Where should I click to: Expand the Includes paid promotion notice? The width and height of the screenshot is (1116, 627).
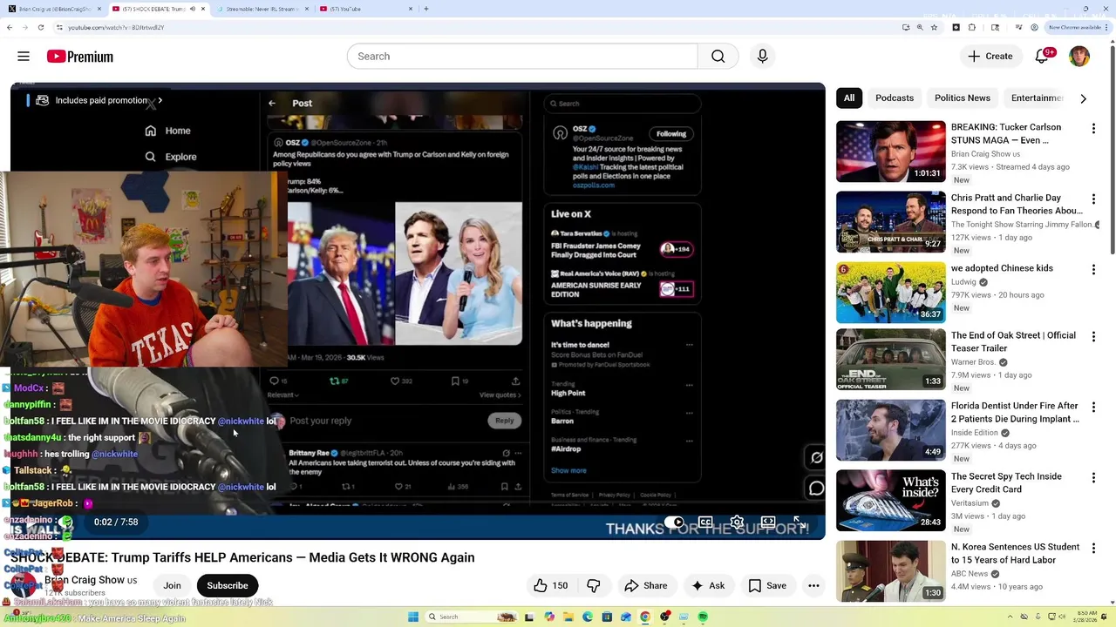pyautogui.click(x=99, y=100)
